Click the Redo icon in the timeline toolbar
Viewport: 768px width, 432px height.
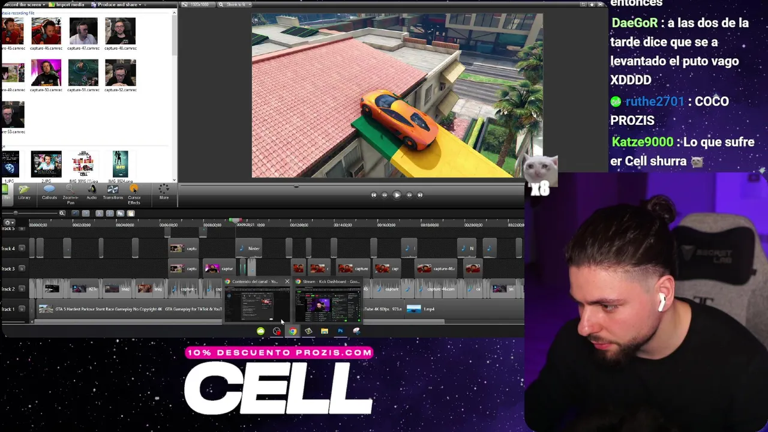[x=86, y=213]
